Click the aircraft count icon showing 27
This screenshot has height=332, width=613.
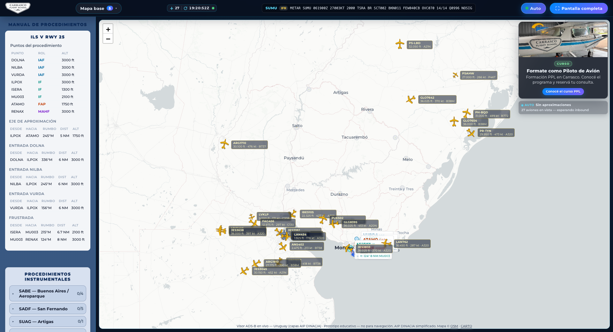point(172,8)
